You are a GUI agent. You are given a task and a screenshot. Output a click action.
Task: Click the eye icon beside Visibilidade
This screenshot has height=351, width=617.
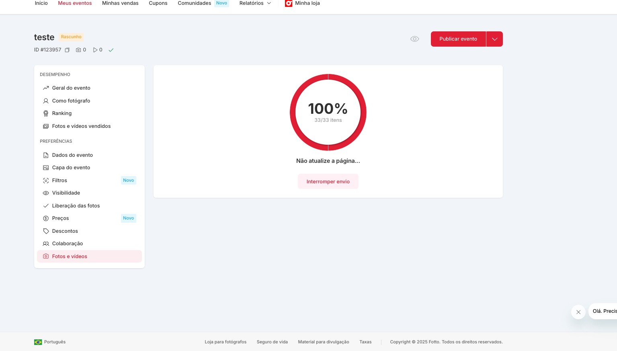coord(46,193)
